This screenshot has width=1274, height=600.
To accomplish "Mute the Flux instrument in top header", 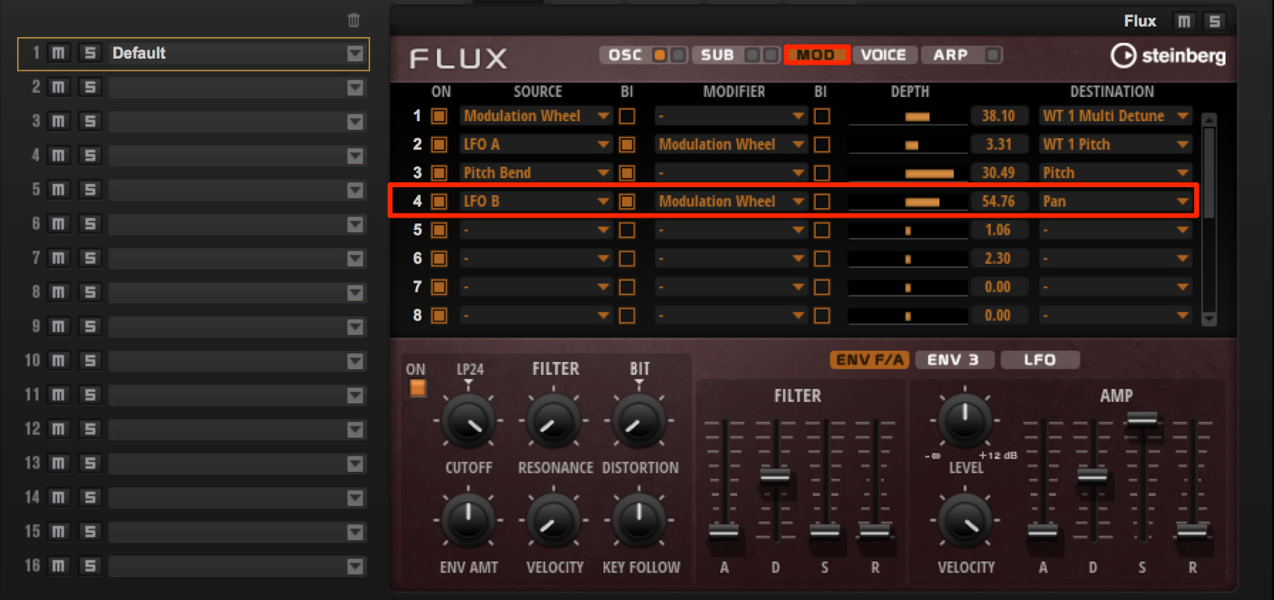I will pyautogui.click(x=1184, y=22).
